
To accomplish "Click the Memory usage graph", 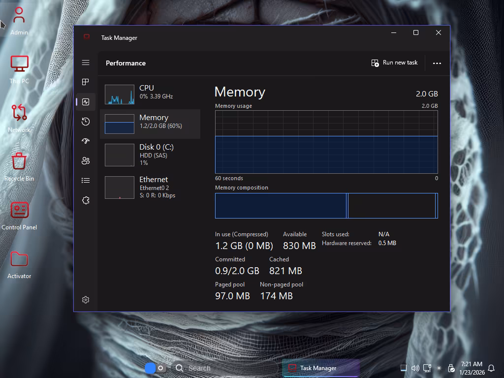I will 326,142.
